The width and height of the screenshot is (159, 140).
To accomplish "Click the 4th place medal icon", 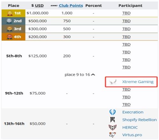I will point(10,37).
